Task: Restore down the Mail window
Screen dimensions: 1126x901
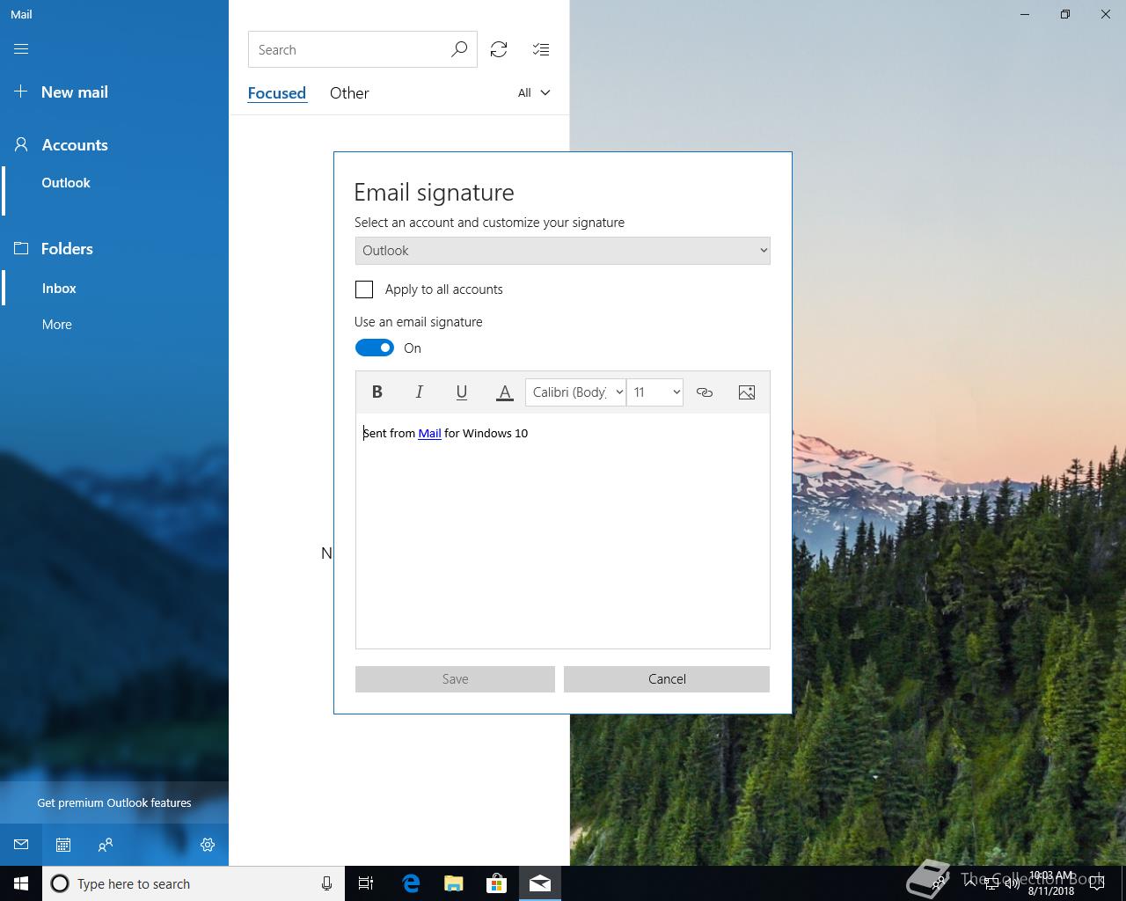Action: point(1065,14)
